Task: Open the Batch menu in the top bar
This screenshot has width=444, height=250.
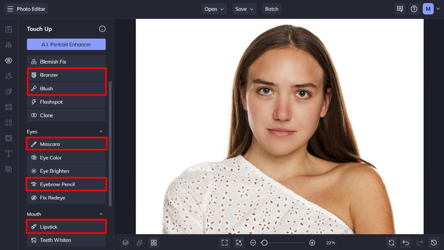Action: (x=271, y=9)
